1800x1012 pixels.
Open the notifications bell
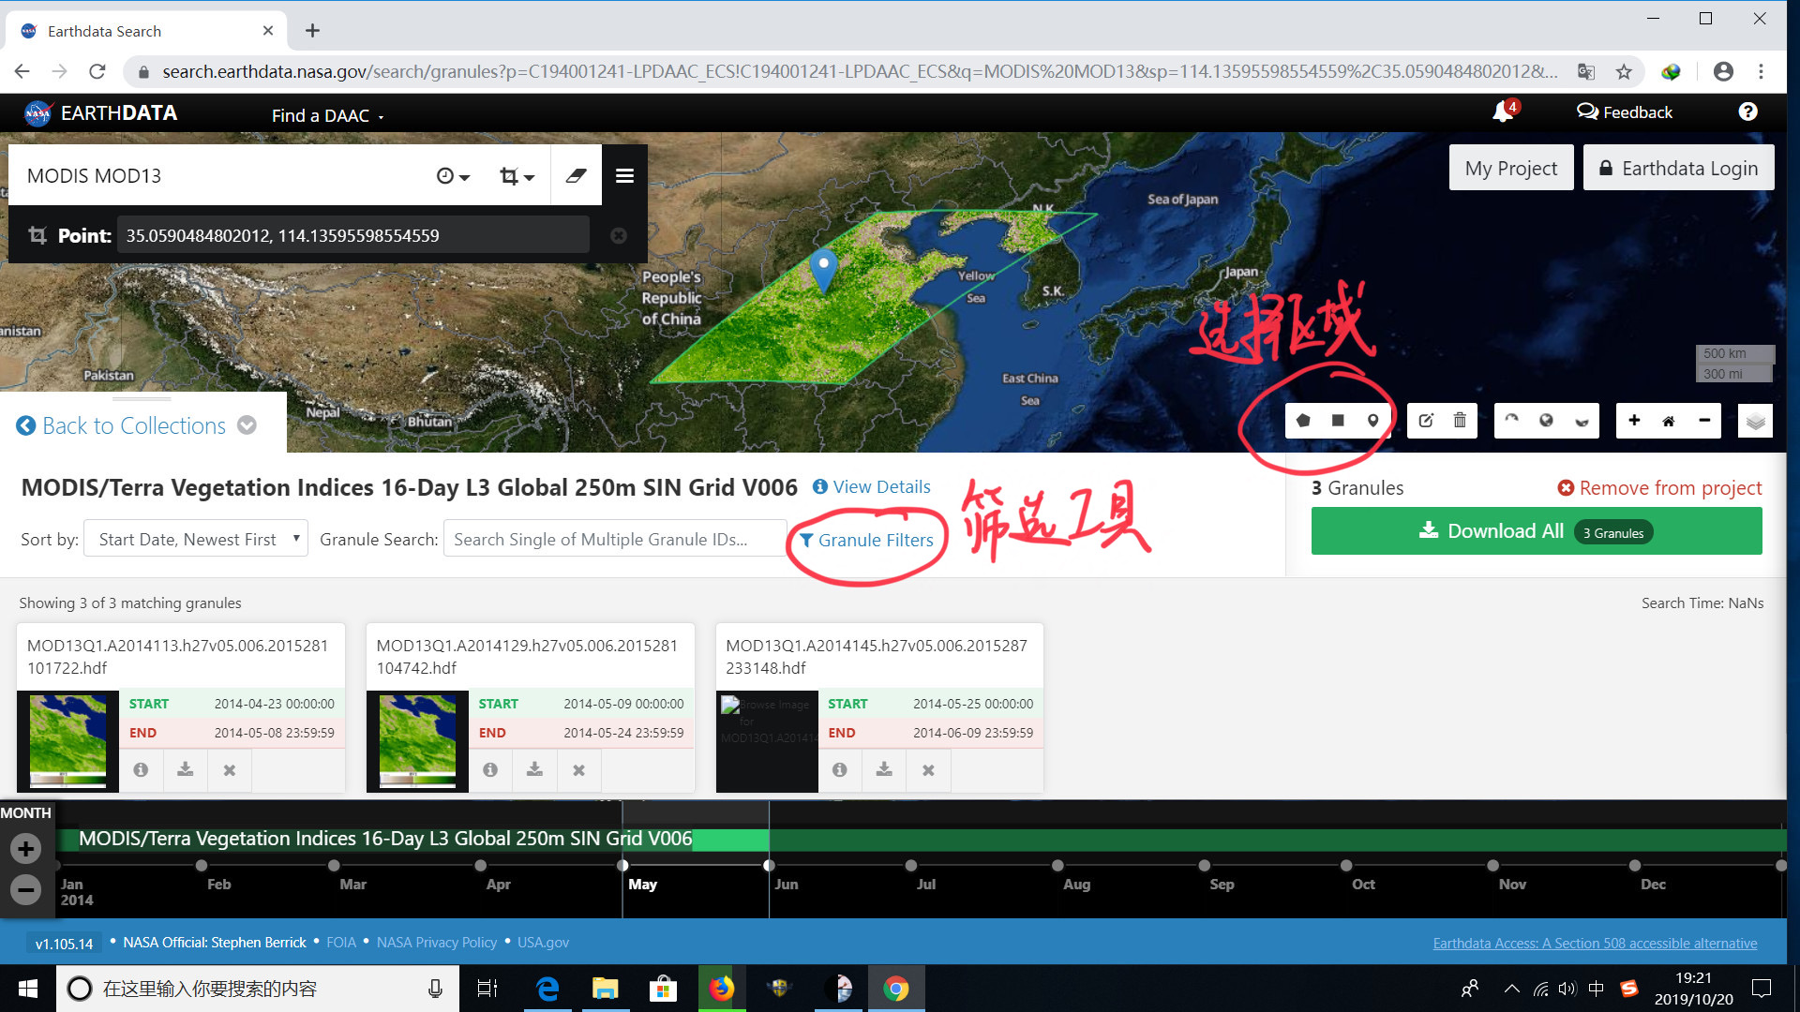tap(1503, 112)
